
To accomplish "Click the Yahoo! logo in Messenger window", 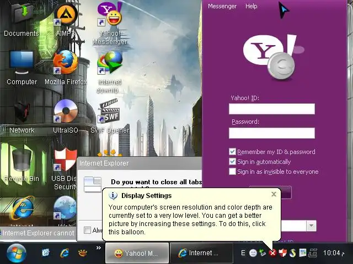I will (272, 57).
